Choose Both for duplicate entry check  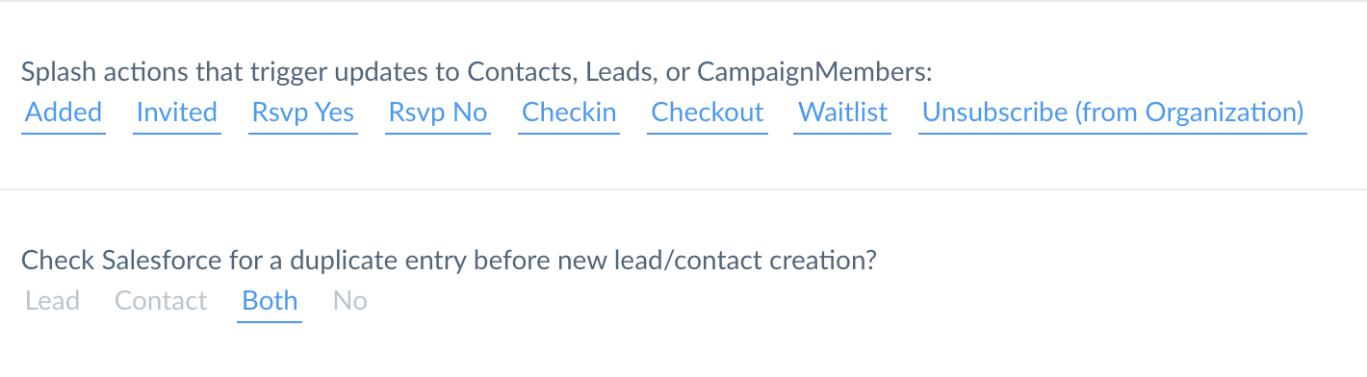[270, 301]
